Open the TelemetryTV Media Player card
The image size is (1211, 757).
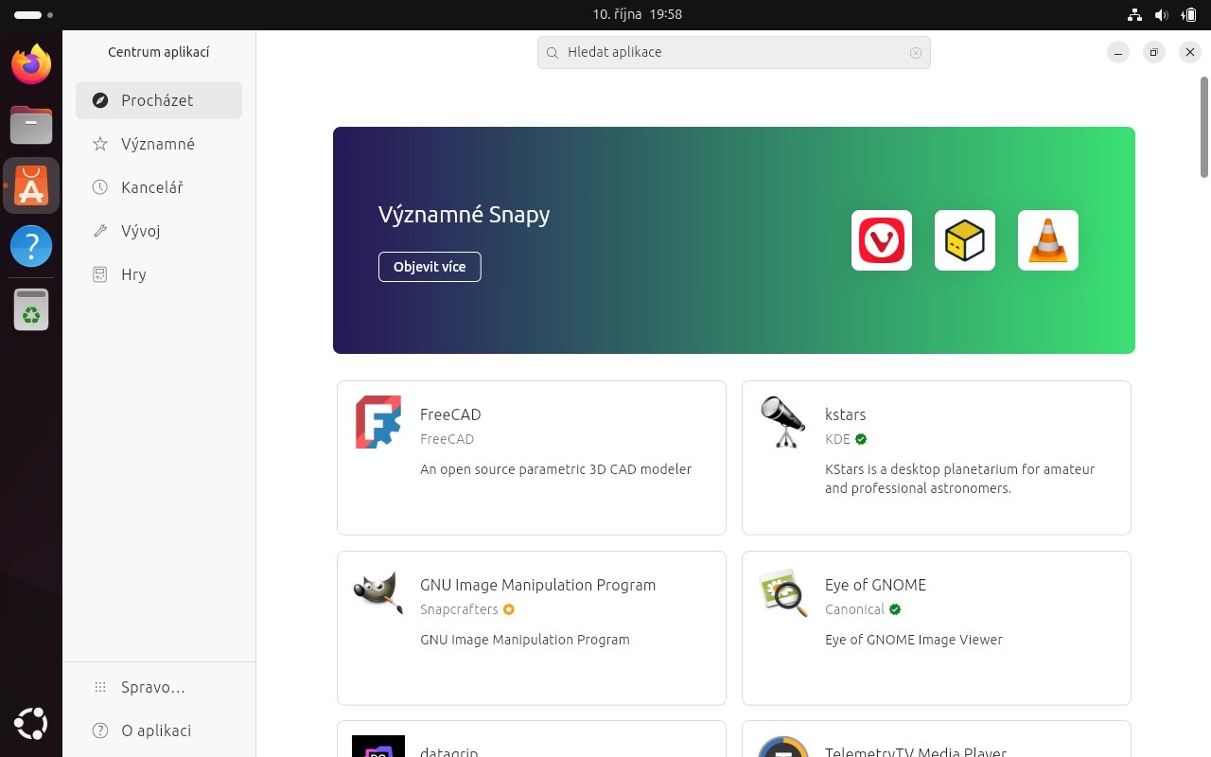(937, 739)
